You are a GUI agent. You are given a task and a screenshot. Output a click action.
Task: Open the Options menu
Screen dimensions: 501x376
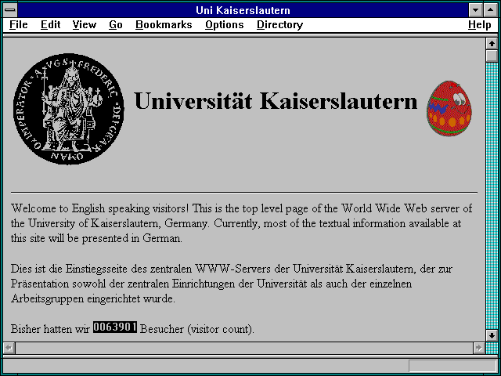tap(225, 25)
